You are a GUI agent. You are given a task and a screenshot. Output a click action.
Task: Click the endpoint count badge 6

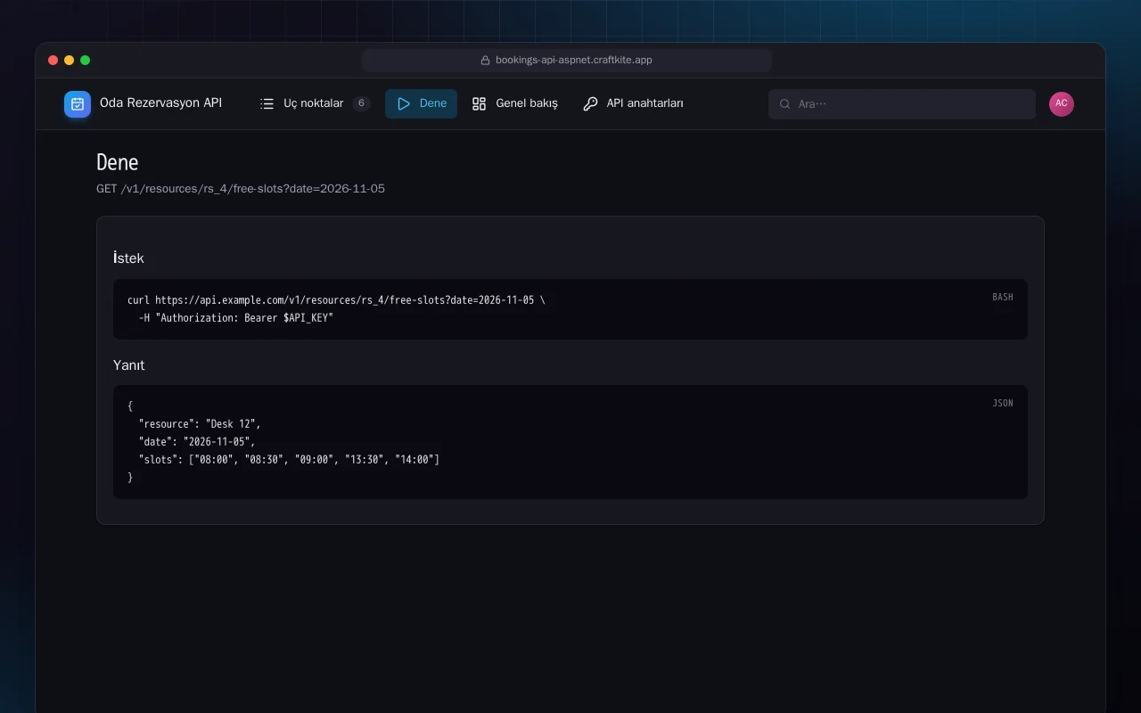[361, 103]
